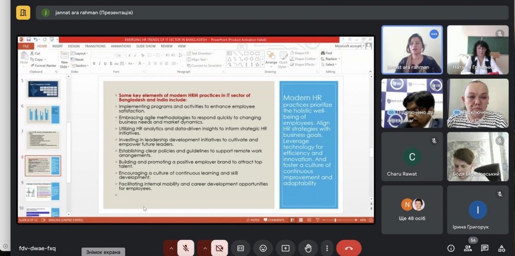Click Find in the Editing group
This screenshot has width=515, height=256.
coord(326,53)
